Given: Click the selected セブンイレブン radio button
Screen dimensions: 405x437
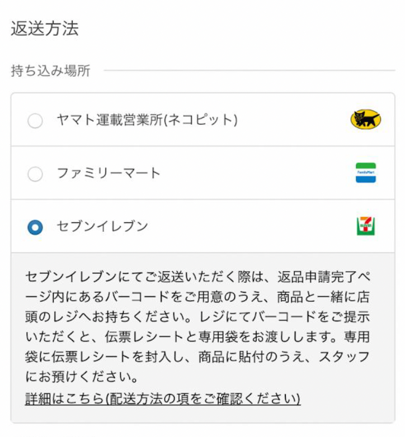Looking at the screenshot, I should pos(35,227).
